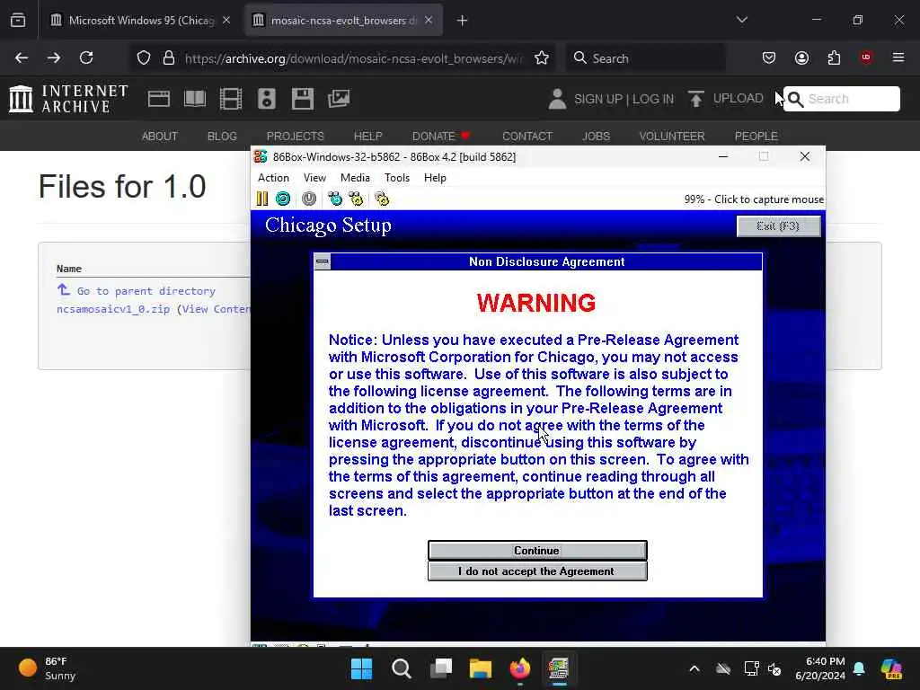Image resolution: width=920 pixels, height=690 pixels.
Task: Click the Internet Archive logo
Action: [x=68, y=99]
